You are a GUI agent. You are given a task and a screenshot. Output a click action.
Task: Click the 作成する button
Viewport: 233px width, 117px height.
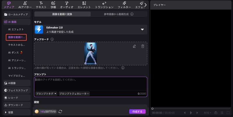(x=137, y=111)
